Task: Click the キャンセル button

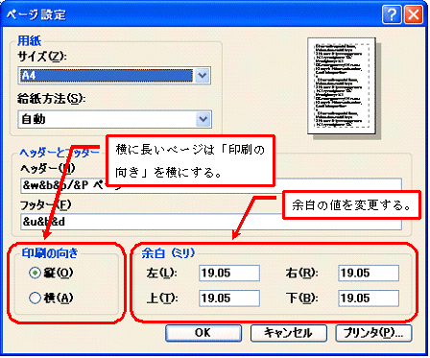Action: pyautogui.click(x=289, y=333)
